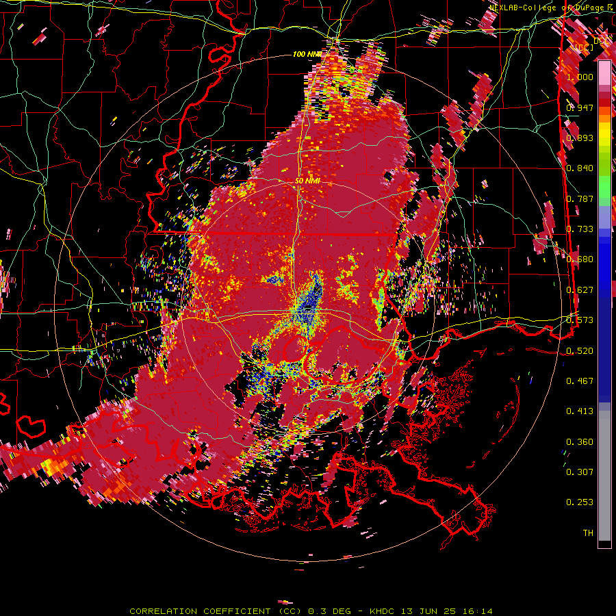Click the CORRELATION COEFFICIENT (CC) caption text
The image size is (616, 616).
(216, 611)
